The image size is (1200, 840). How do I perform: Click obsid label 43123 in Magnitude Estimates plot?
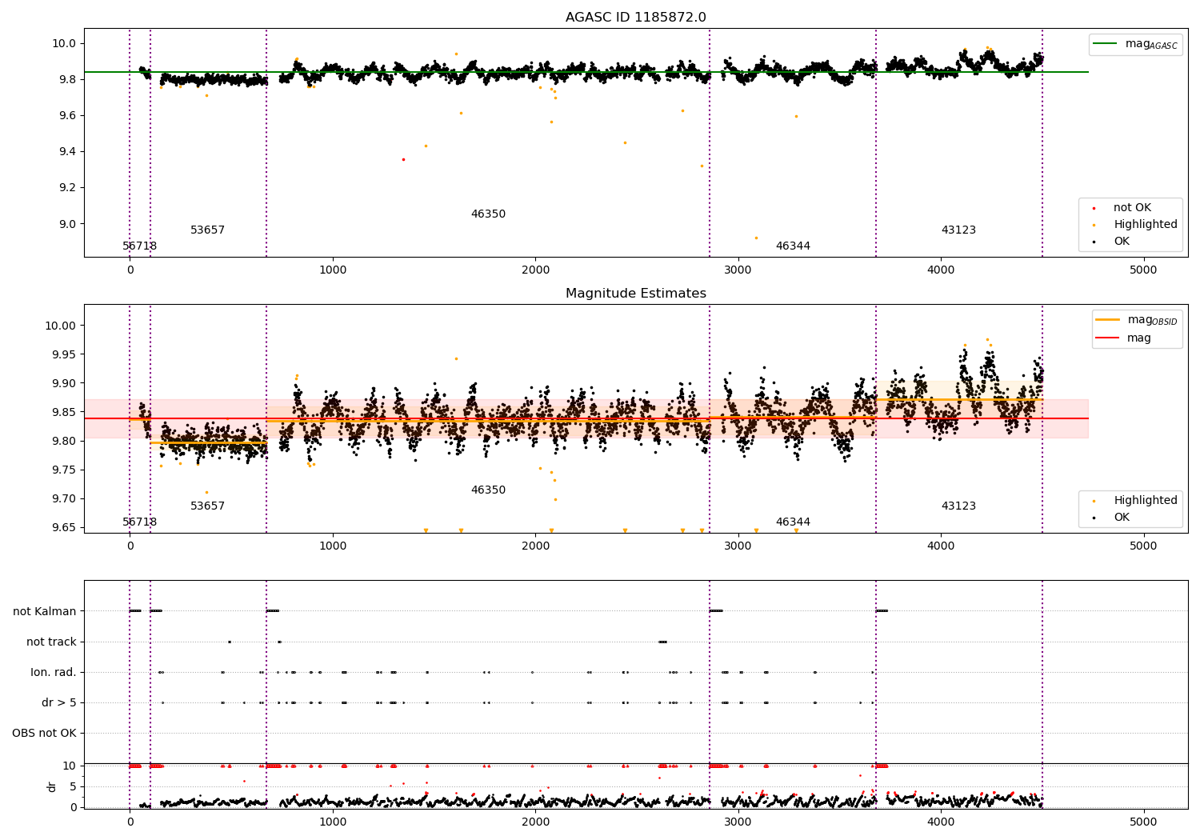pyautogui.click(x=958, y=506)
